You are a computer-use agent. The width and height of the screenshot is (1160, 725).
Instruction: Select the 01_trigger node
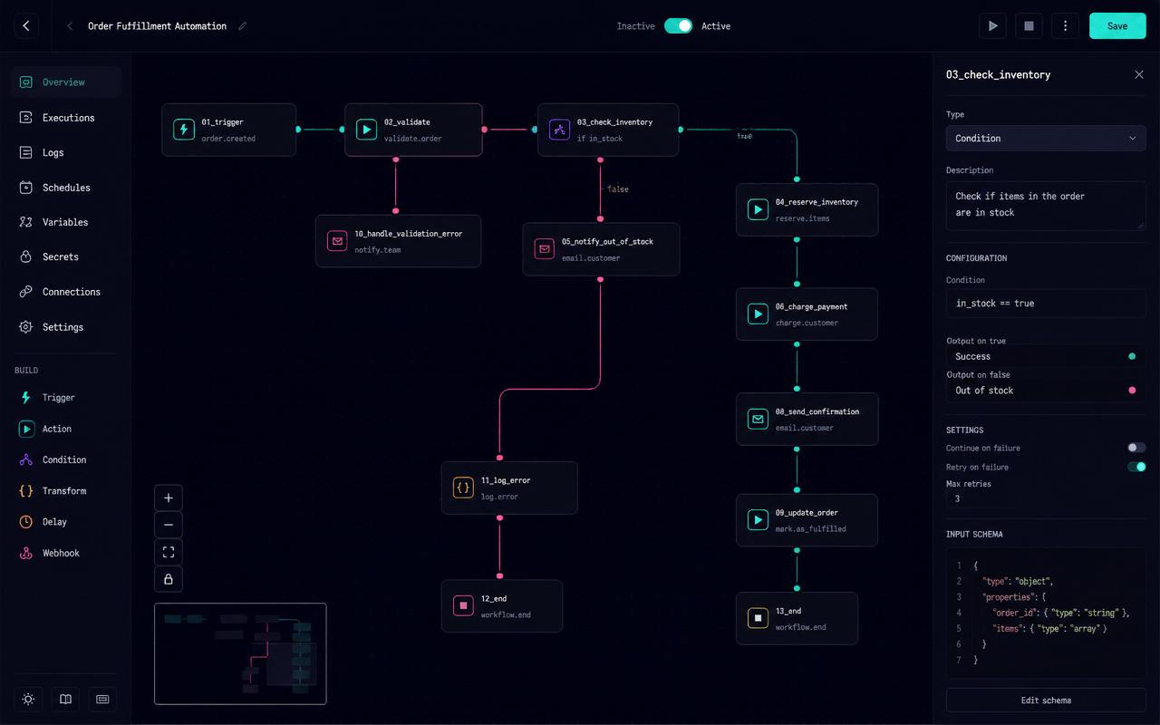tap(228, 130)
